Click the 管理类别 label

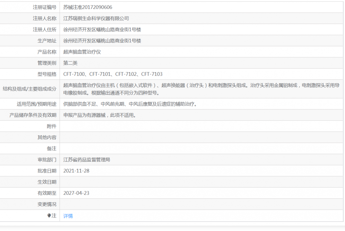47,63
